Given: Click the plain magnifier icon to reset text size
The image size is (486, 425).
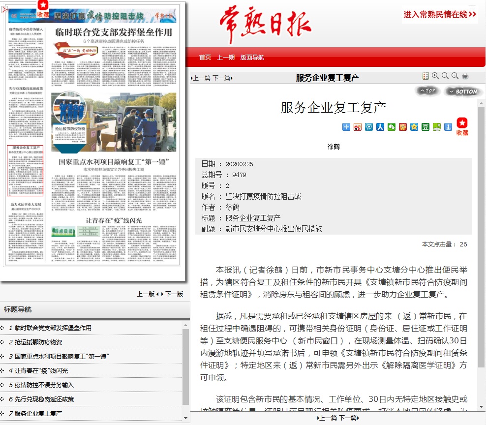Looking at the screenshot, I should (x=445, y=76).
